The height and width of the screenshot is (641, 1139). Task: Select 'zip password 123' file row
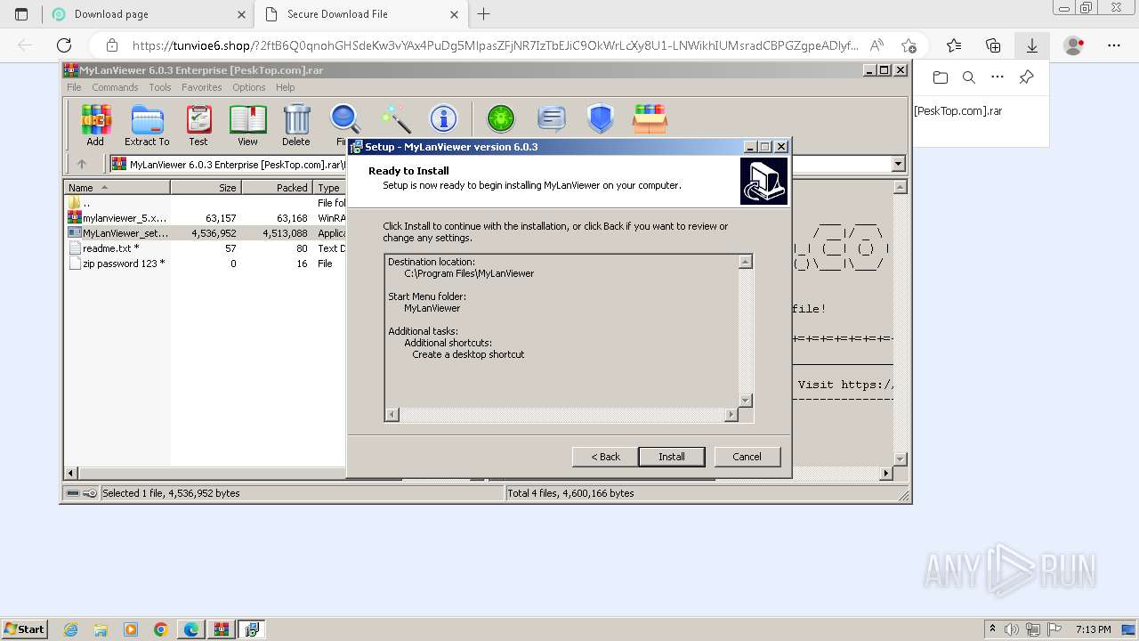click(x=206, y=264)
